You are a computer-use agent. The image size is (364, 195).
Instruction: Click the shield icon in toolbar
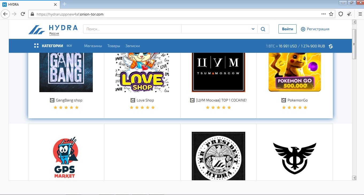click(x=341, y=14)
